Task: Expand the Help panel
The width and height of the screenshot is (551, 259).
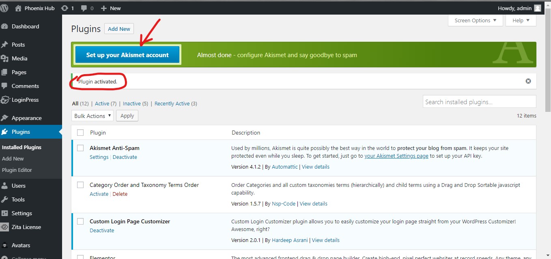Action: [521, 20]
